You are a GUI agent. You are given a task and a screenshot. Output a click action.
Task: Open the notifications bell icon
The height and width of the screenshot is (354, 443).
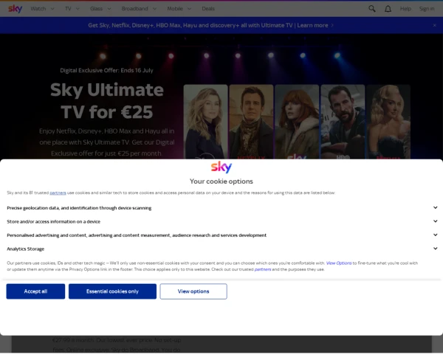click(388, 9)
